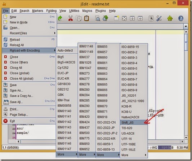Open the Utilities menu

click(74, 11)
